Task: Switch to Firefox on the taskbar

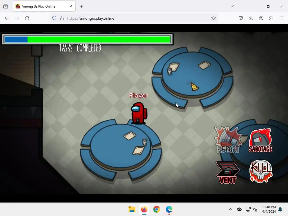Action: point(144,209)
